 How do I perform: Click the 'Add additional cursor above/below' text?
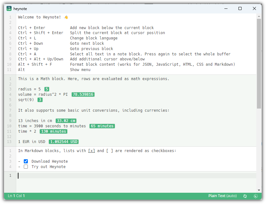pyautogui.click(x=107, y=59)
